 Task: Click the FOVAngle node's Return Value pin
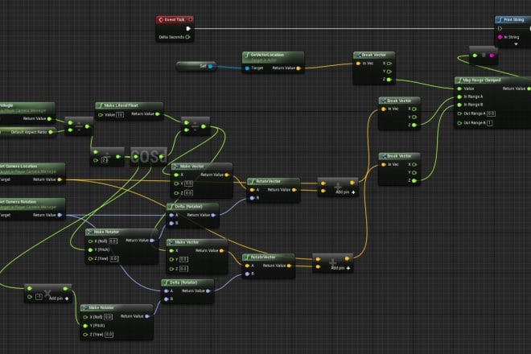(49, 118)
